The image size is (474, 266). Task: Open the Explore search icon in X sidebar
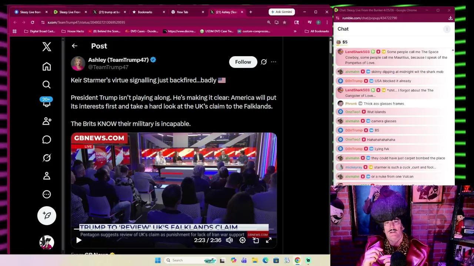point(47,85)
